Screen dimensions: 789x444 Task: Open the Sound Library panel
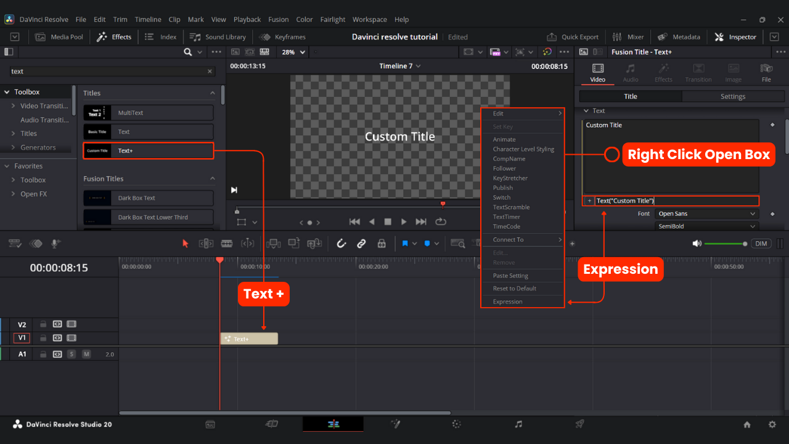218,37
